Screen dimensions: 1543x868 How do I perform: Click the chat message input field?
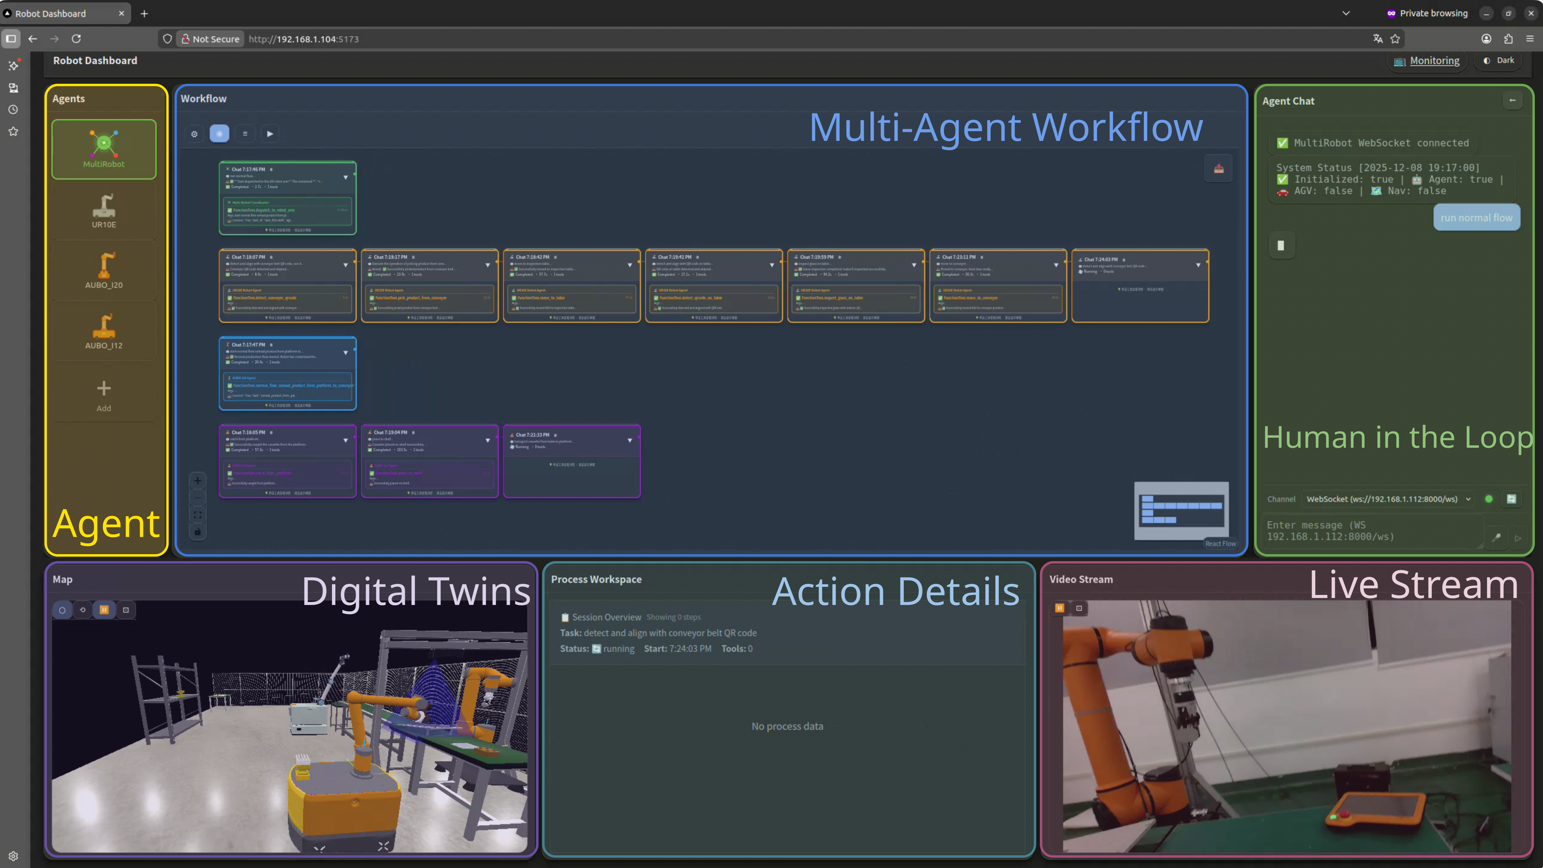[1372, 531]
